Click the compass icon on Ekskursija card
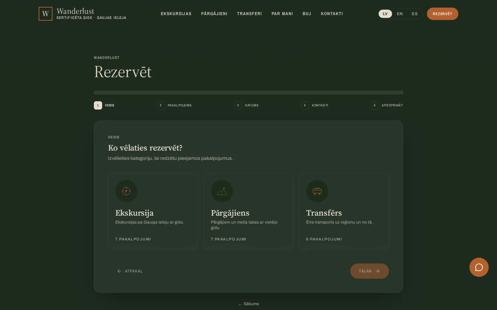Screen dimensions: 497x310 (126, 191)
